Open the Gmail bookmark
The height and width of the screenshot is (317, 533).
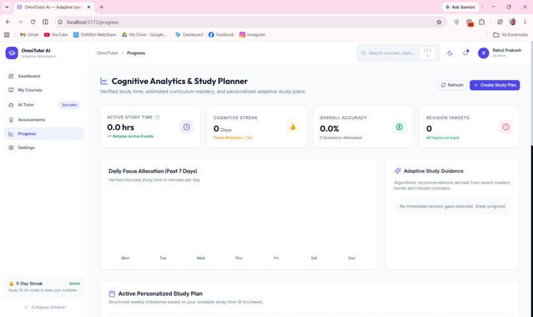[29, 34]
